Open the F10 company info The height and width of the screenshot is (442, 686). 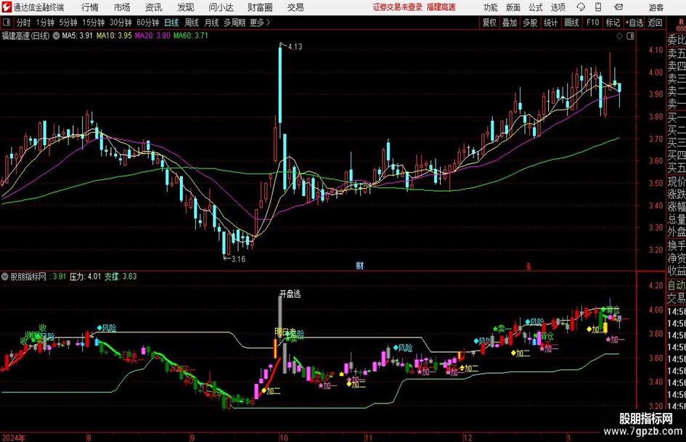coord(593,22)
